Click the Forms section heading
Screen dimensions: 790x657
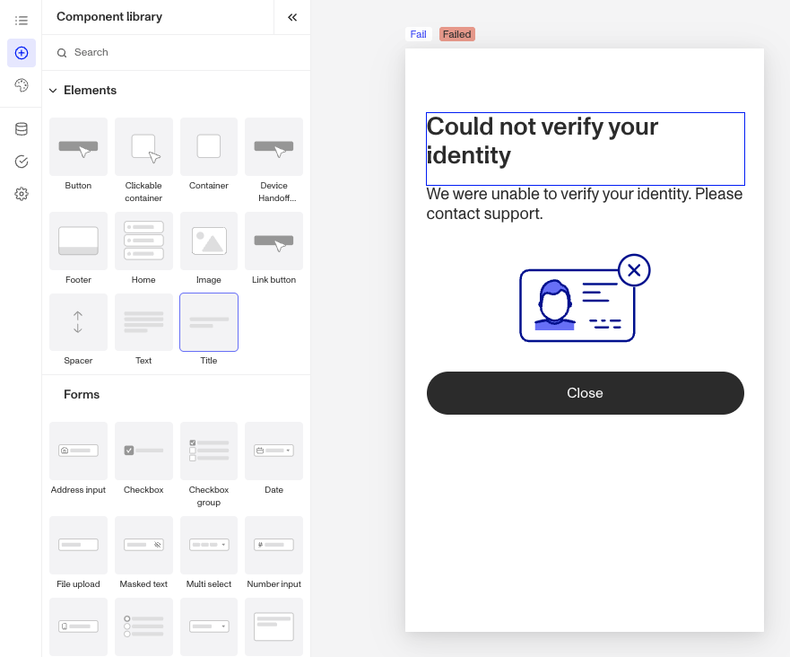pyautogui.click(x=82, y=394)
